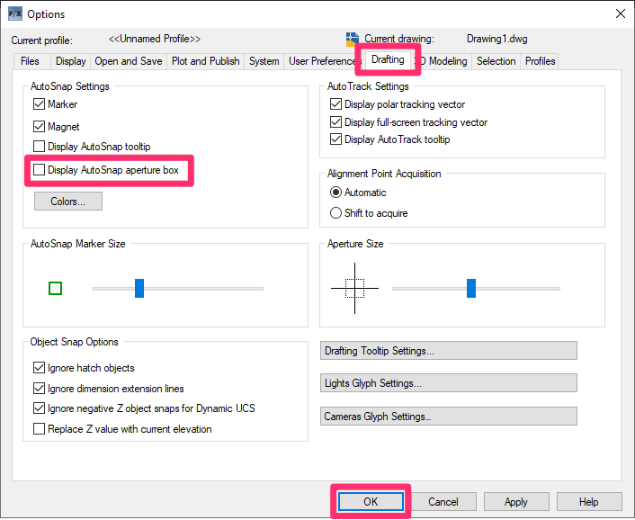Click the AutoSnap Marker Size slider handle
The height and width of the screenshot is (520, 635).
(139, 289)
